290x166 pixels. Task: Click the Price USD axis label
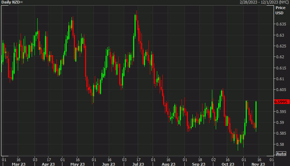280,10
